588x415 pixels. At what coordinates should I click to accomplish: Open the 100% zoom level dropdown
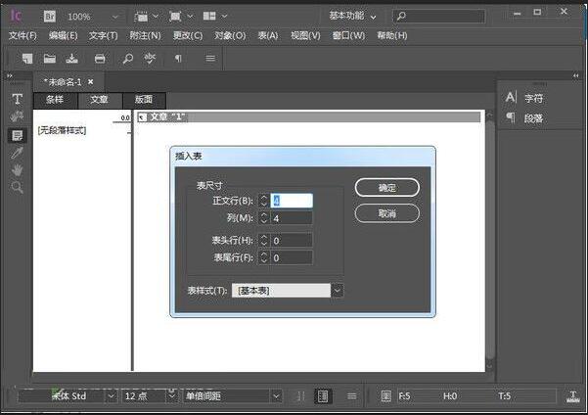115,17
